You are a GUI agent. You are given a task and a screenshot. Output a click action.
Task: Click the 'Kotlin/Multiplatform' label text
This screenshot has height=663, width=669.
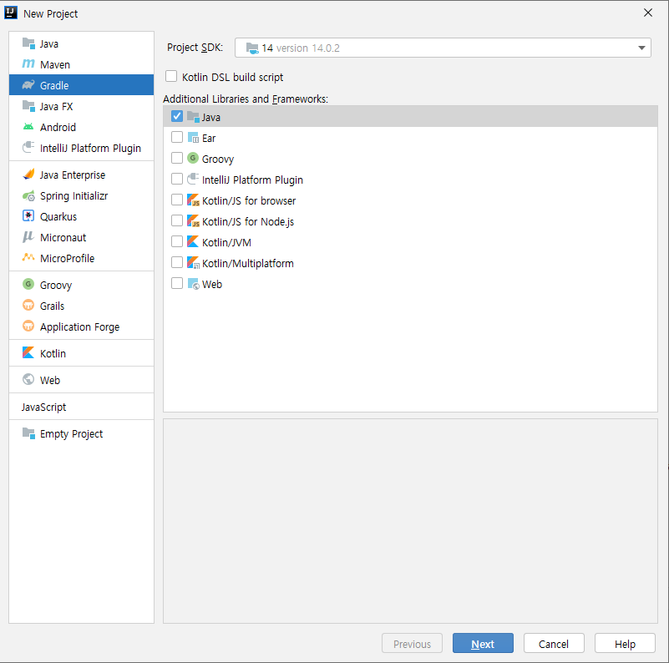(248, 263)
